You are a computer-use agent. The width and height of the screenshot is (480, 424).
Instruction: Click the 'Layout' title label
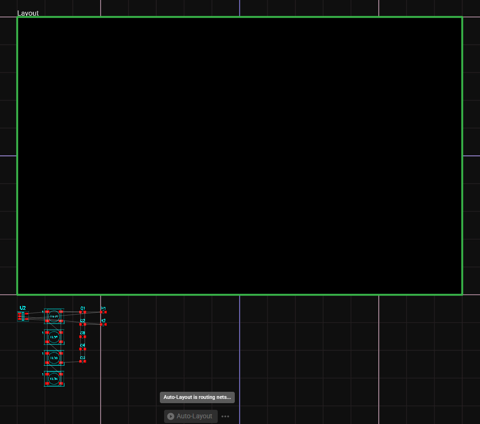(x=28, y=13)
